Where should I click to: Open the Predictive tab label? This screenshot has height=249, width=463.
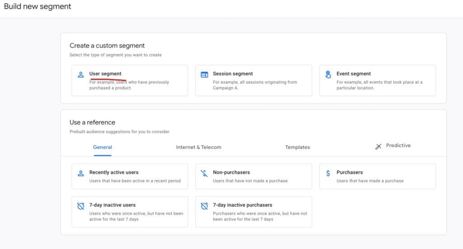398,146
